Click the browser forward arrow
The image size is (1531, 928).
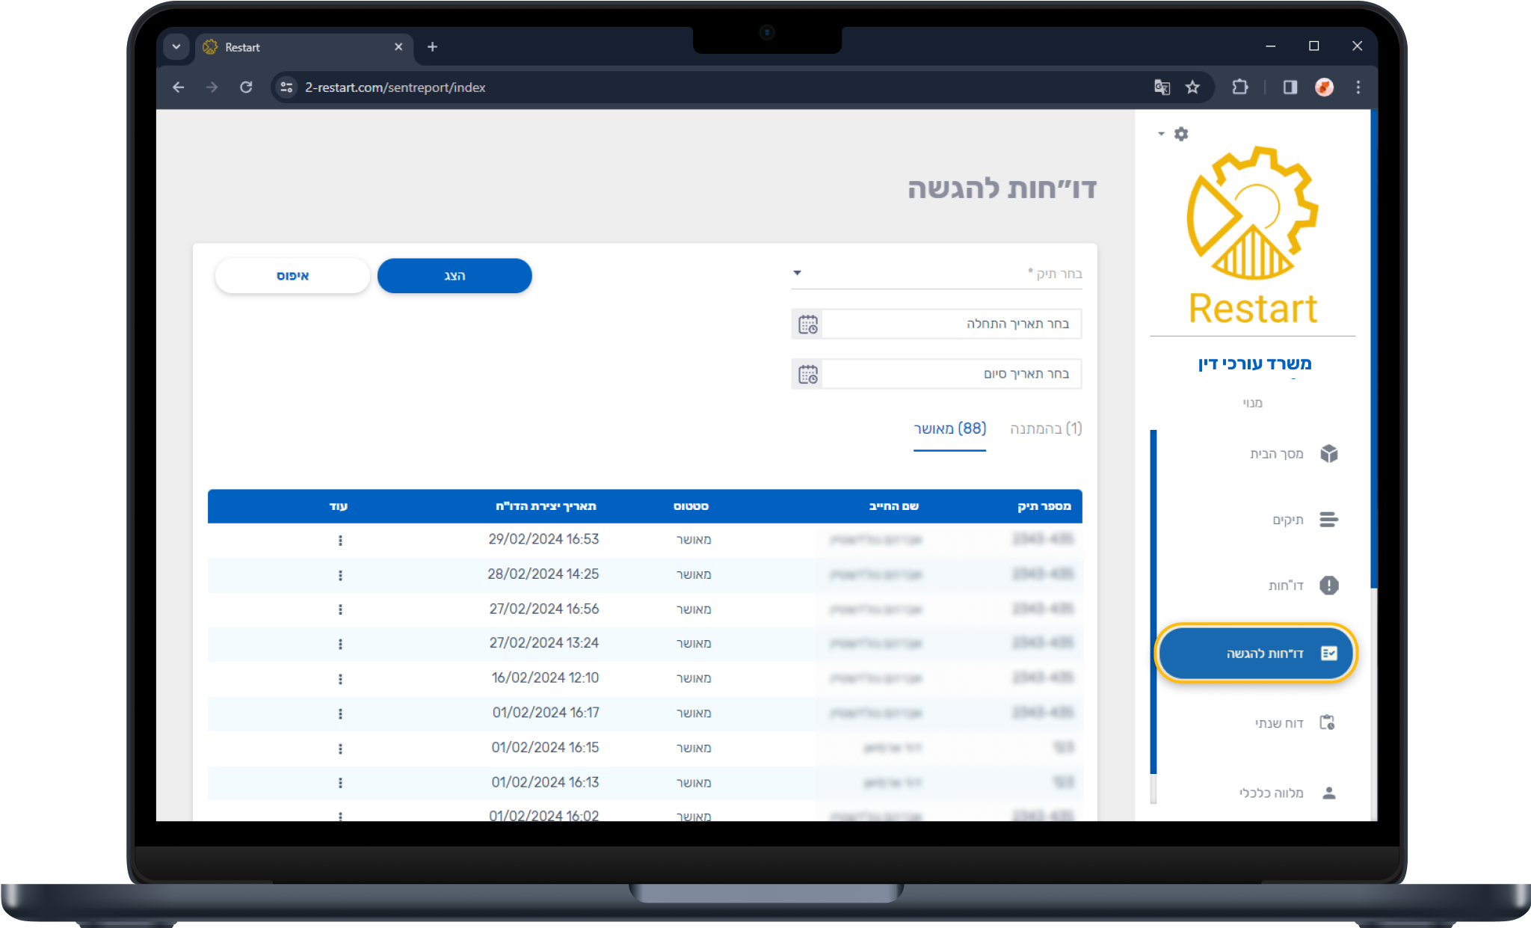(212, 87)
